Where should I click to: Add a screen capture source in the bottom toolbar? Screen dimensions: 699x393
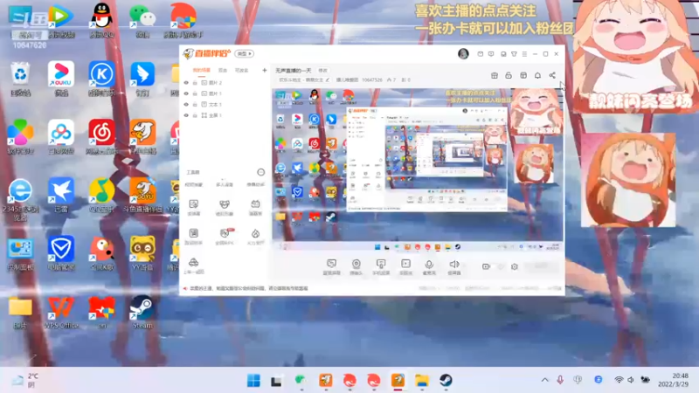(x=331, y=267)
